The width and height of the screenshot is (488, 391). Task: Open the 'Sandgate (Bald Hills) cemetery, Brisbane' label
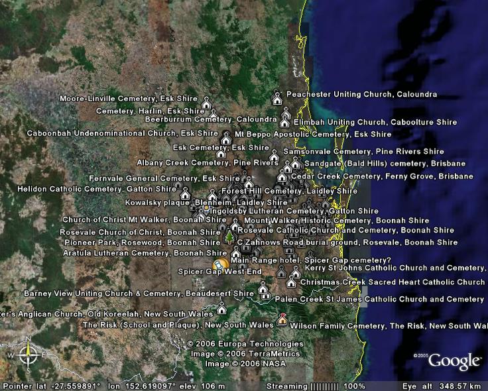pyautogui.click(x=385, y=164)
